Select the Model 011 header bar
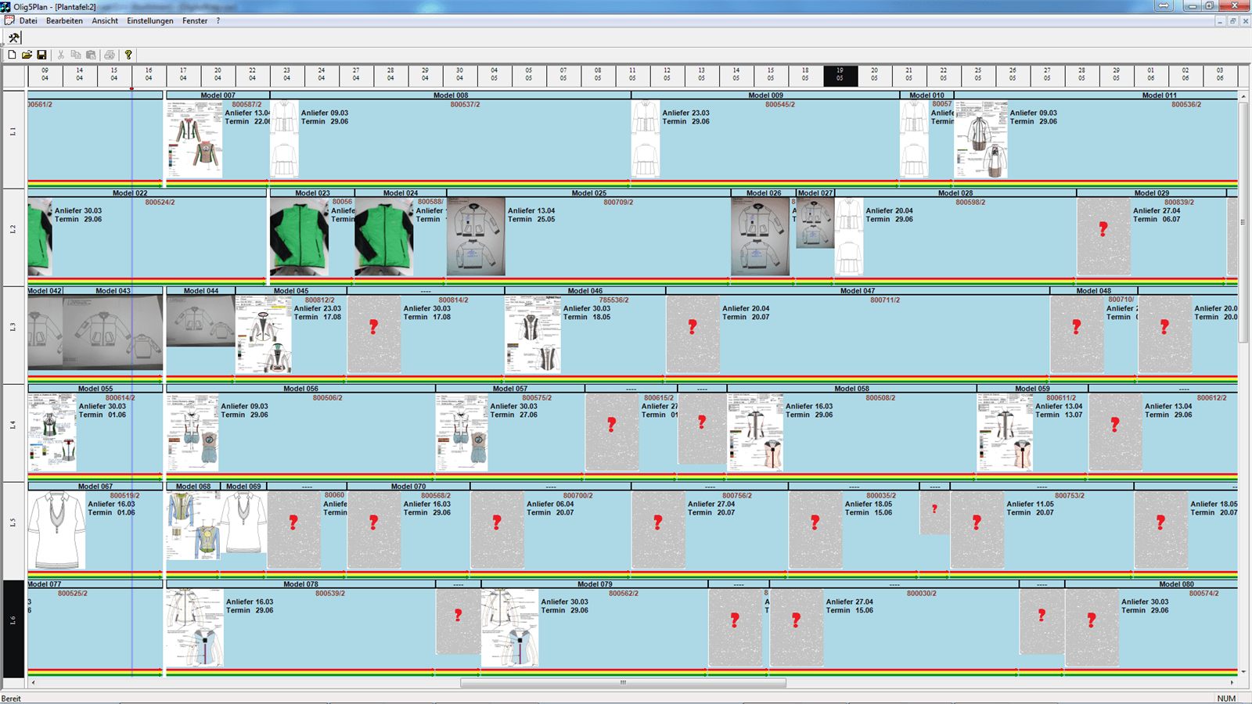 (1096, 95)
